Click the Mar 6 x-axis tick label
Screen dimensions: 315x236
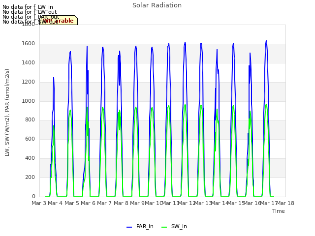click(88, 203)
